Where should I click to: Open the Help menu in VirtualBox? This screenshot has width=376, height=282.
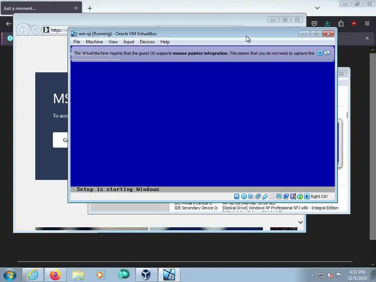click(x=165, y=42)
